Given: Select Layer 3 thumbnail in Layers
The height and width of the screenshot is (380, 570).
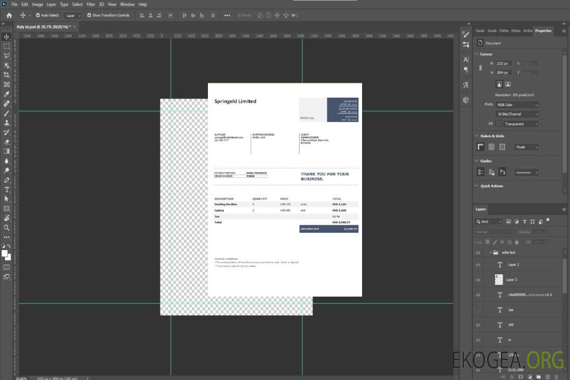Looking at the screenshot, I should pyautogui.click(x=499, y=279).
